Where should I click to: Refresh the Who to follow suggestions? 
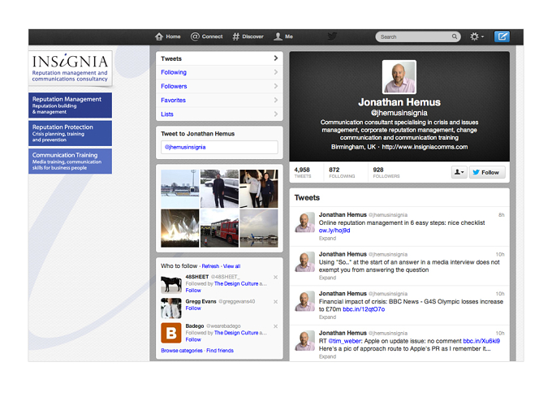pos(210,266)
